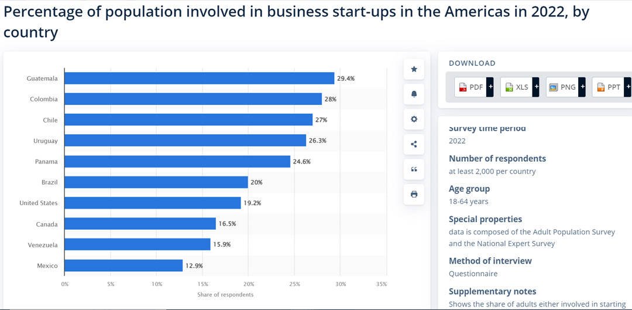Expand plus next to PDF download
Screen dimensions: 632x310
[490, 87]
